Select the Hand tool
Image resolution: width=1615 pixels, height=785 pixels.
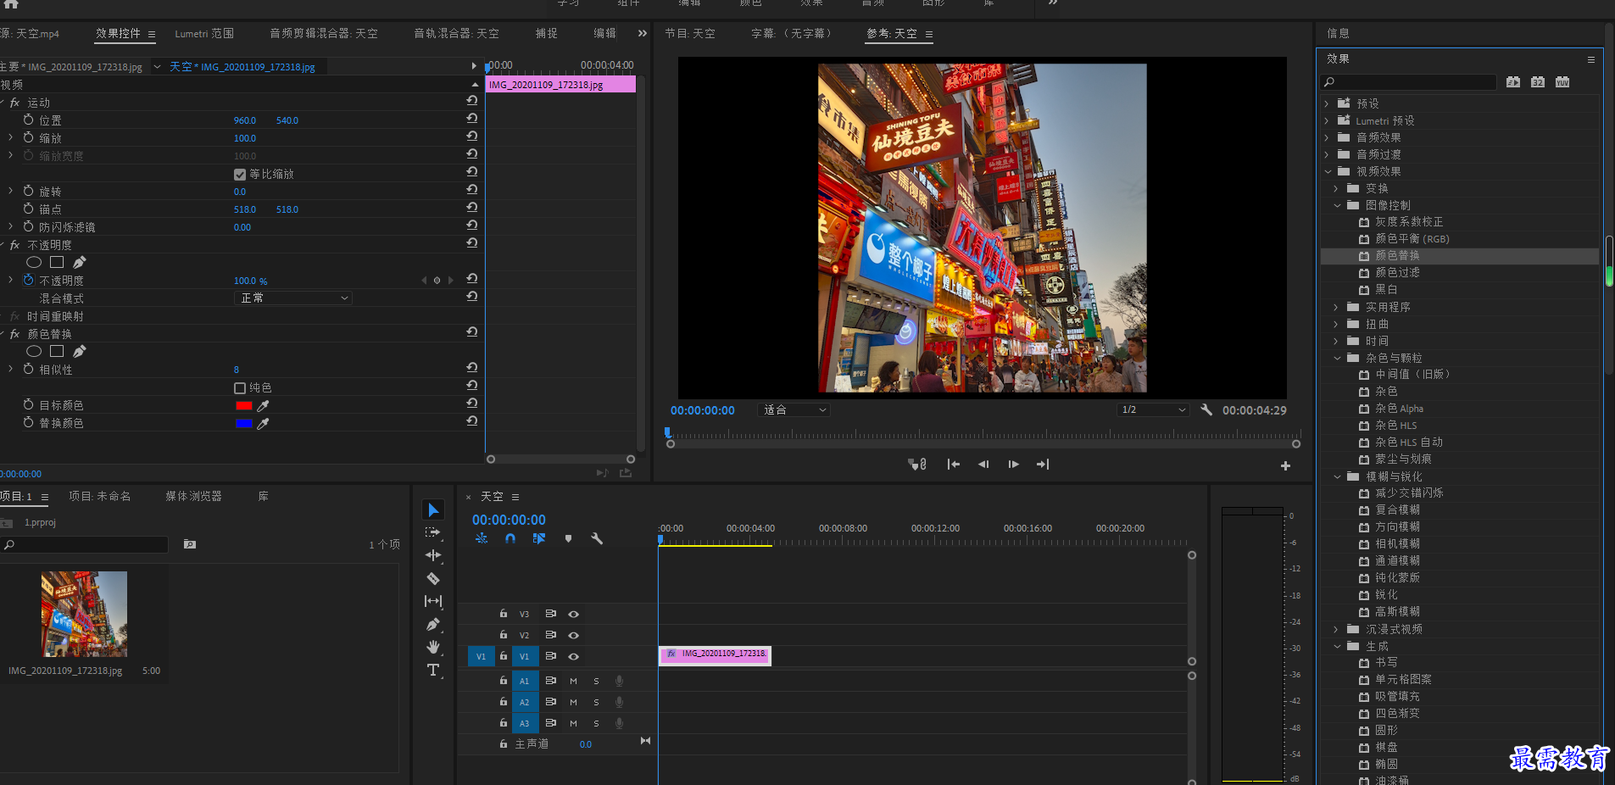[433, 647]
